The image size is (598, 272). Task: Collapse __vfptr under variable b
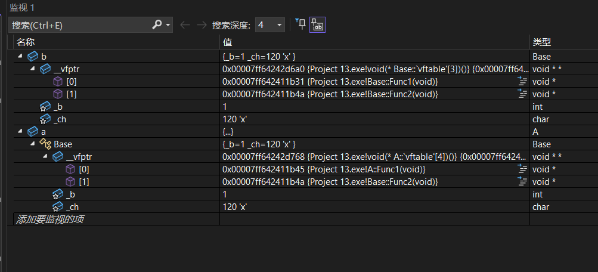(33, 69)
